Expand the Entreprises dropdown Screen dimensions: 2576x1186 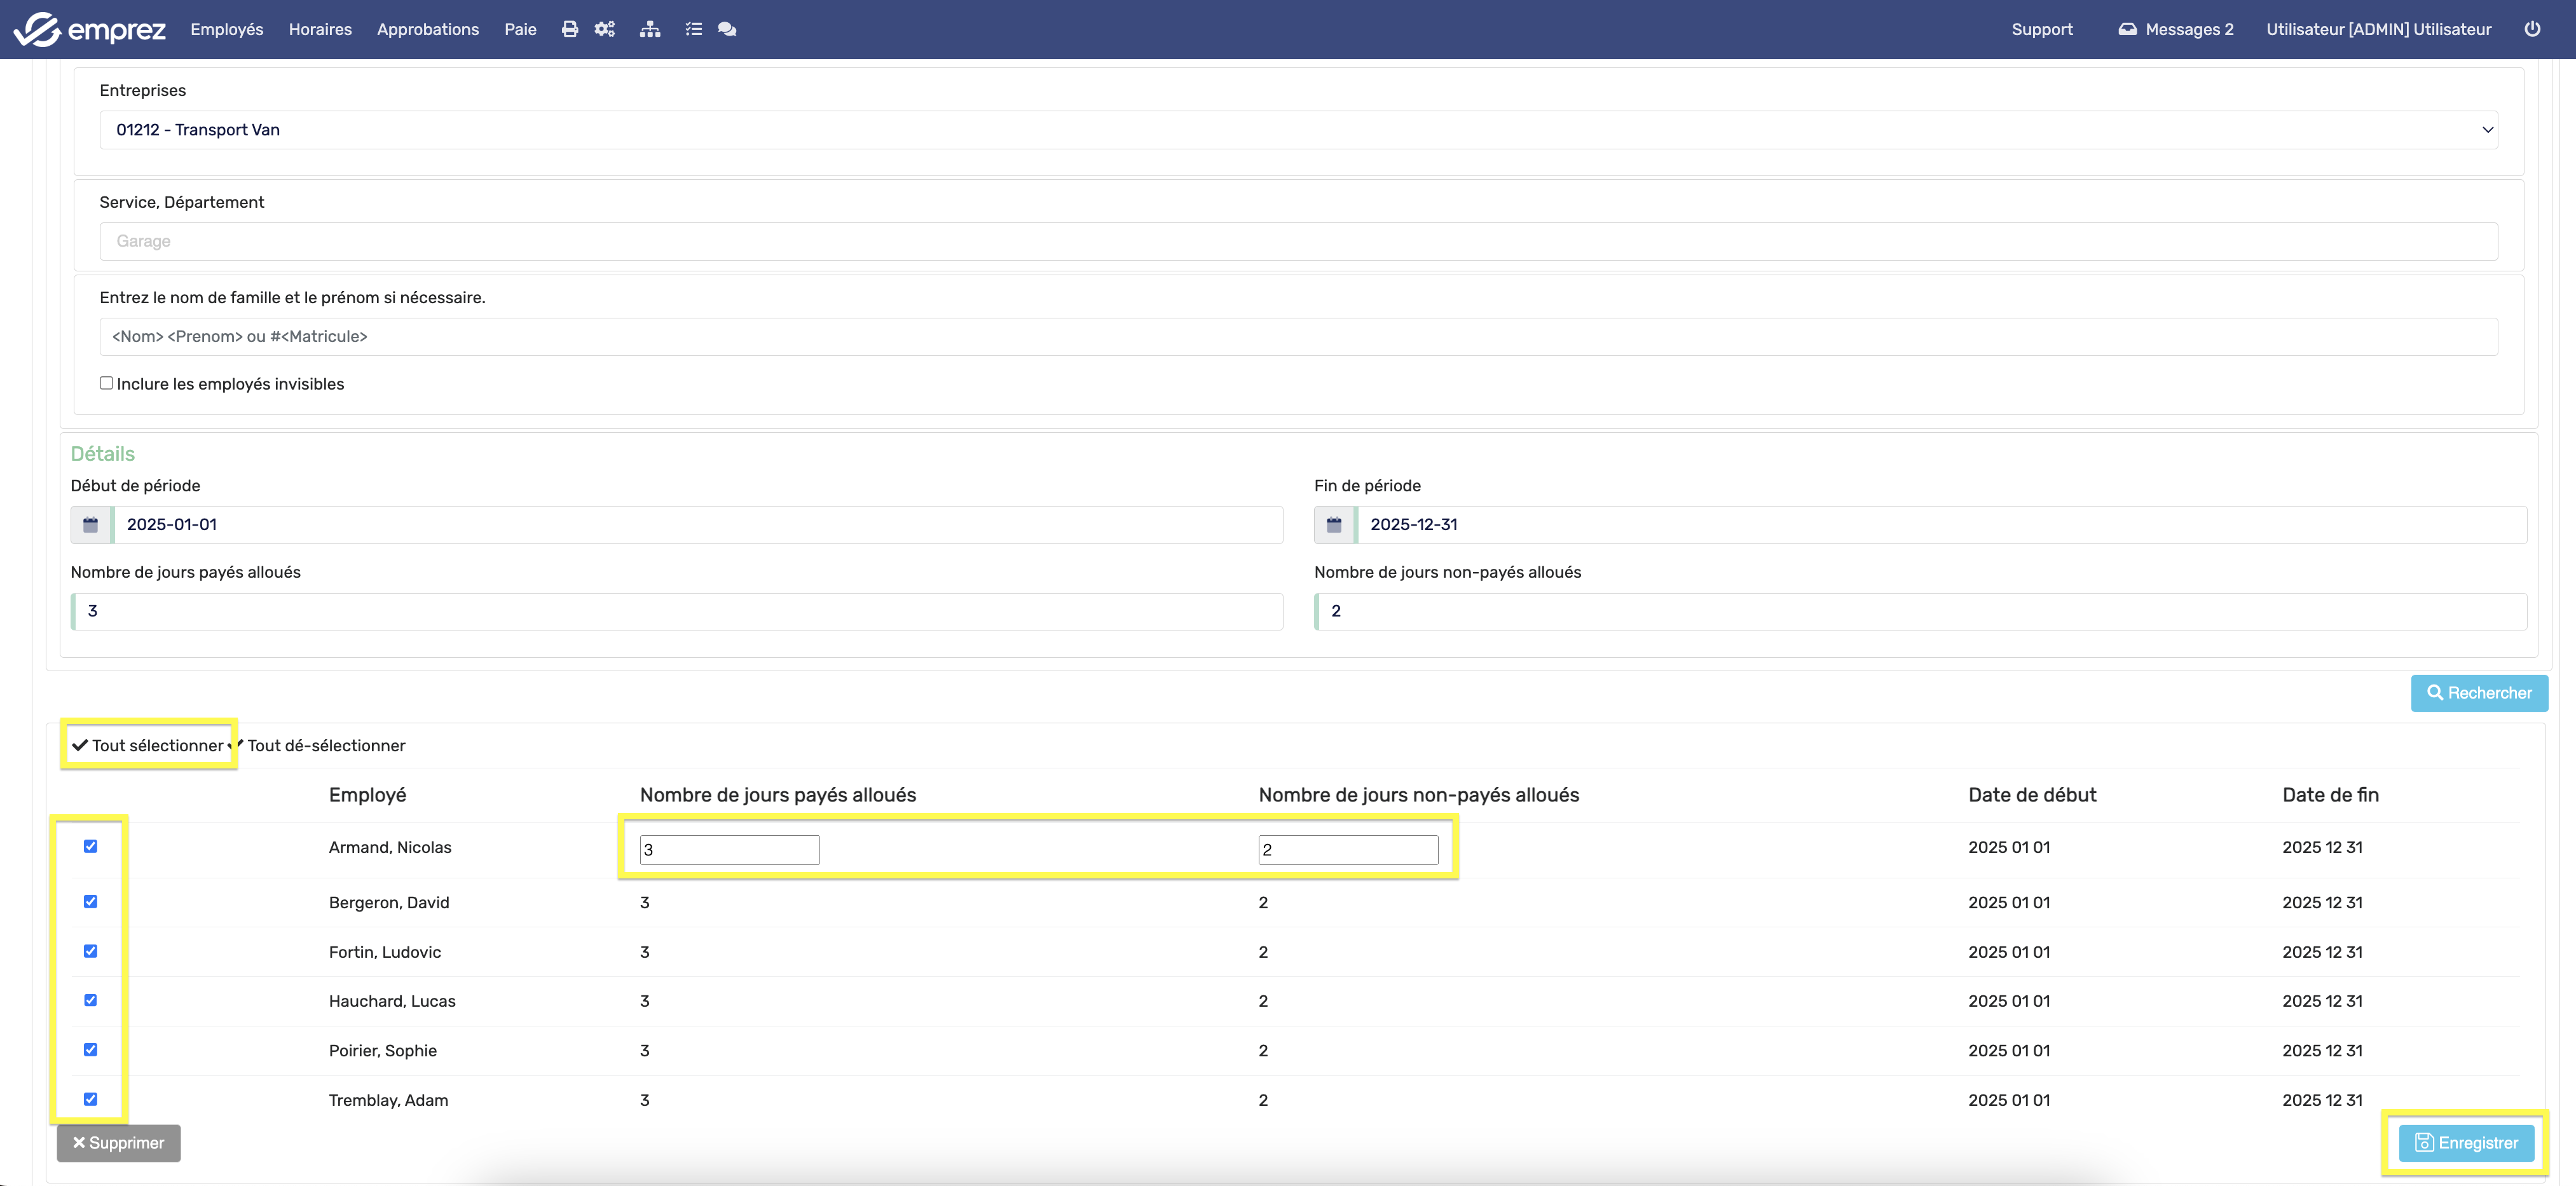1298,130
